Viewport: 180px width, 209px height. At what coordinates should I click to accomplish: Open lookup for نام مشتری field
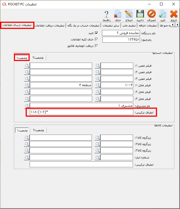pos(27,105)
